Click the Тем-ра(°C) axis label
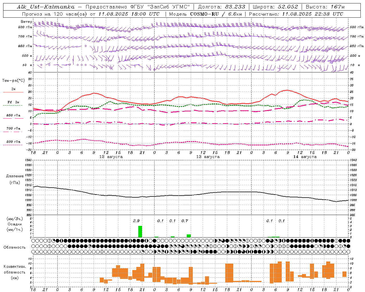 point(13,81)
